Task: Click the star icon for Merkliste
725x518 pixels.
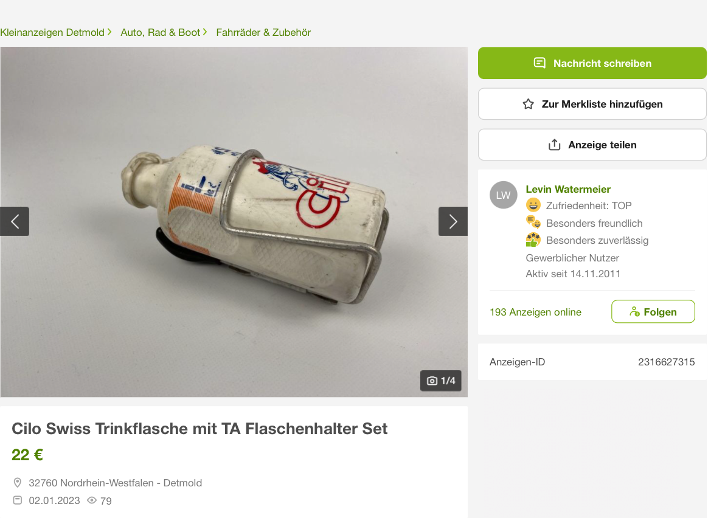Action: pos(528,104)
